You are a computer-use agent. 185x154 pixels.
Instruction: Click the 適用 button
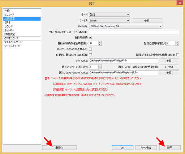(x=170, y=147)
